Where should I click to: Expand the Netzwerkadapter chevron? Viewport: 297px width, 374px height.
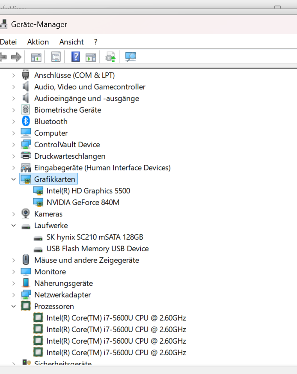click(14, 295)
